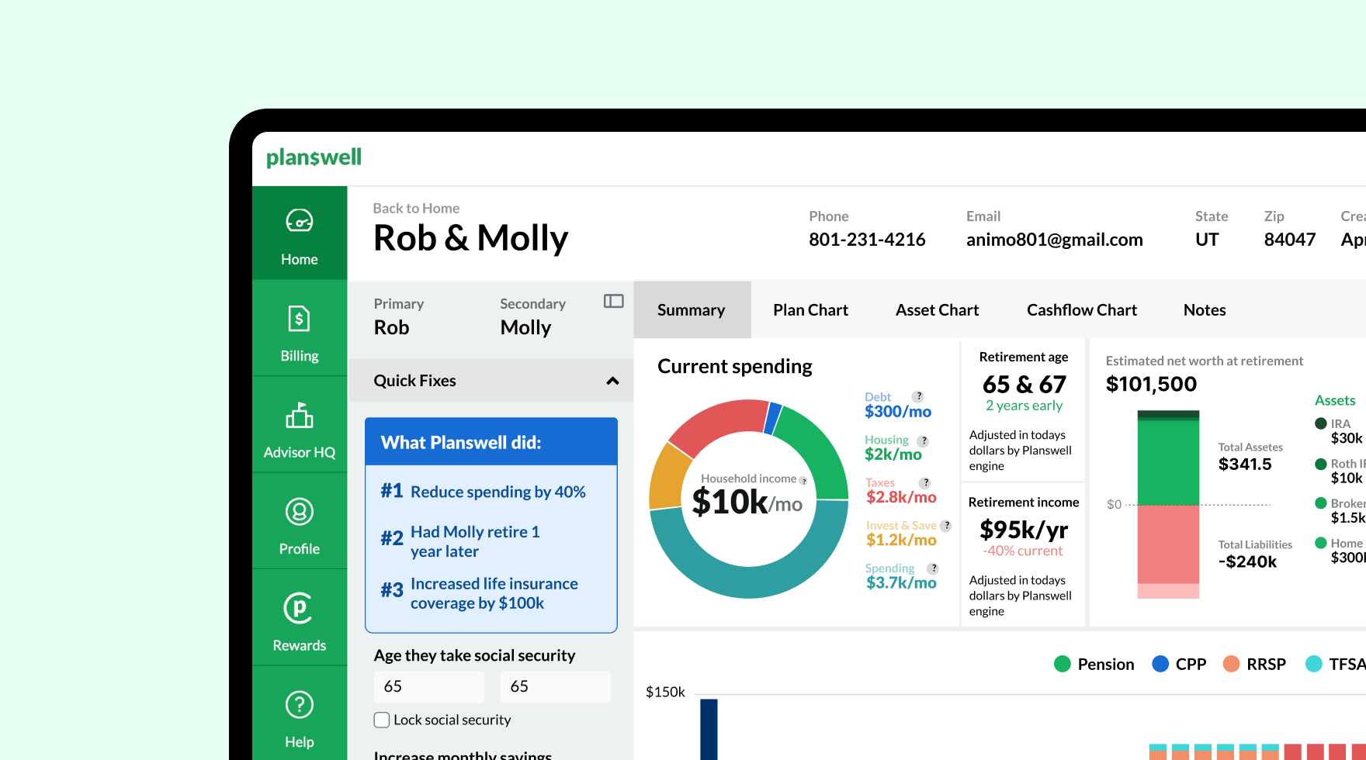
Task: Show help for Debt spending
Action: click(917, 396)
